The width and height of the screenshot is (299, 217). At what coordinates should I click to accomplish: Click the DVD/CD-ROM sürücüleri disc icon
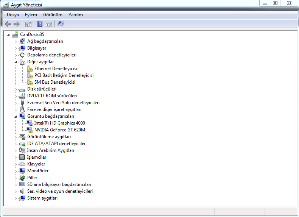click(x=22, y=96)
